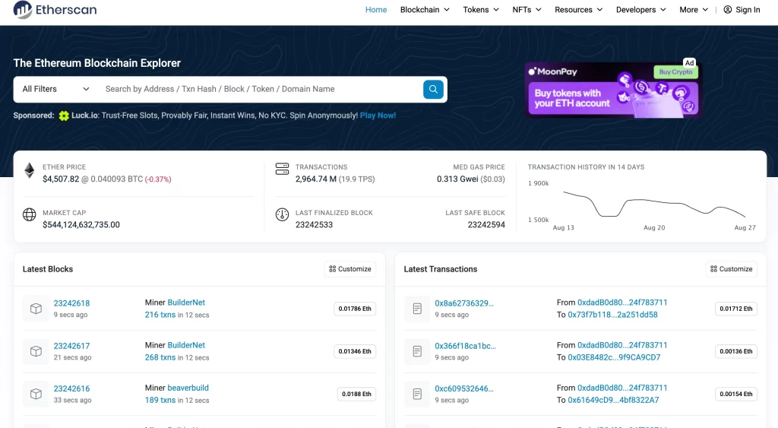Open recipient address 0x03E8482c...9f9CA9CD7
This screenshot has width=778, height=428.
tap(614, 357)
